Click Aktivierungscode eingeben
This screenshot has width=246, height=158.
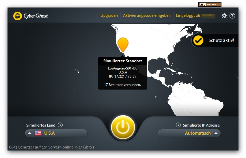(x=147, y=16)
